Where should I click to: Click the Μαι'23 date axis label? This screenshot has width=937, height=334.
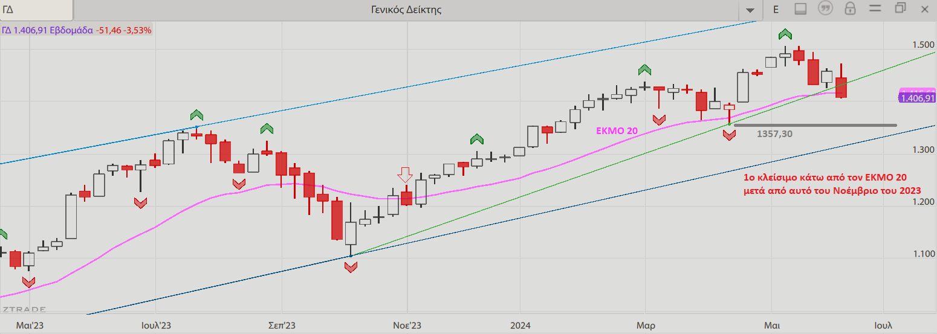(30, 325)
